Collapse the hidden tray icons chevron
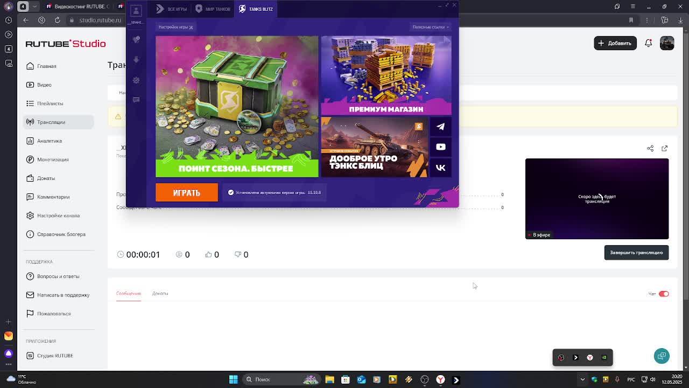689x388 pixels. pos(582,379)
